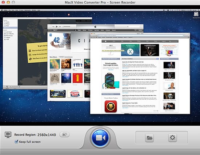Viewport: 200px width, 155px height.
Task: Open the iTunes Movie Trailers red icon
Action: 111,106
